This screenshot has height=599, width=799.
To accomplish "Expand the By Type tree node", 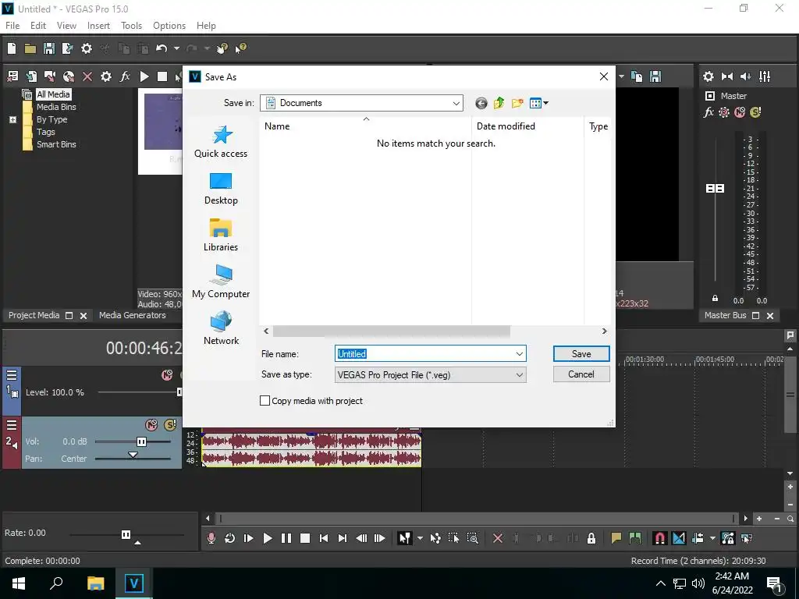I will [12, 119].
